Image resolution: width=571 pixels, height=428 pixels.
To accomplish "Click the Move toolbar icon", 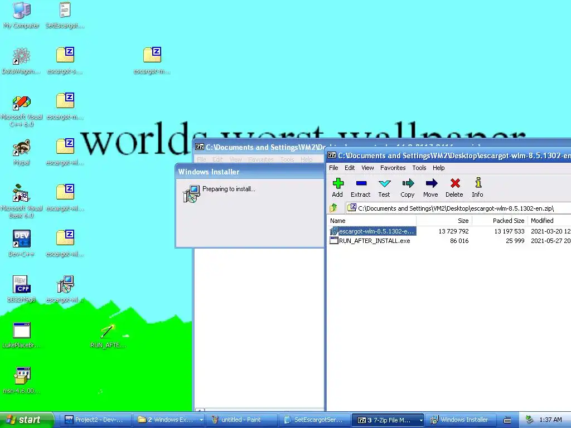I will click(x=431, y=187).
